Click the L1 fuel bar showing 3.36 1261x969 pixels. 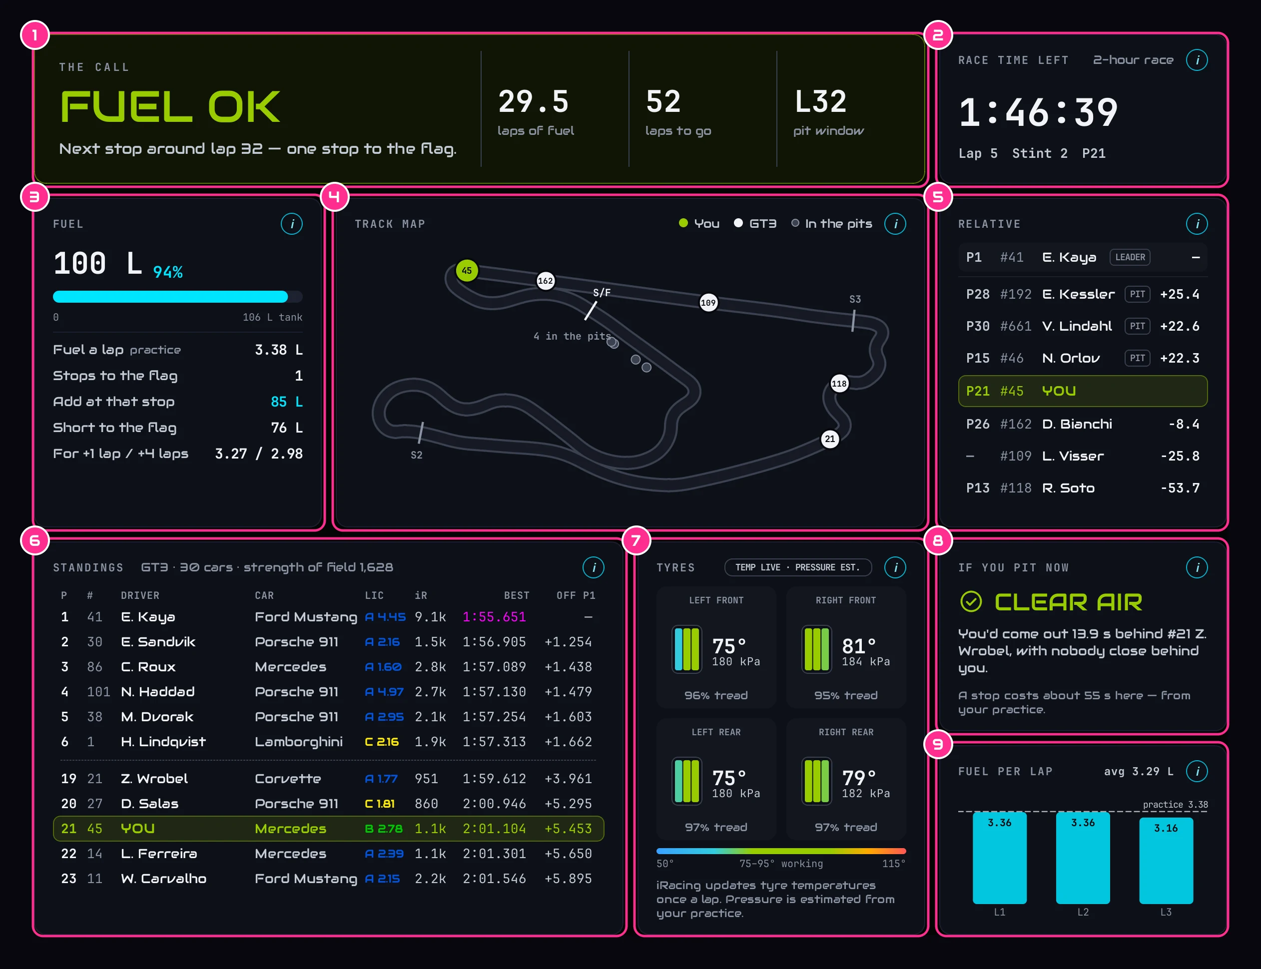[1000, 858]
